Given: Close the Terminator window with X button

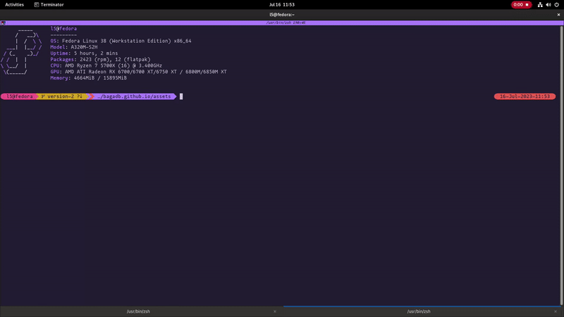Looking at the screenshot, I should point(558,15).
